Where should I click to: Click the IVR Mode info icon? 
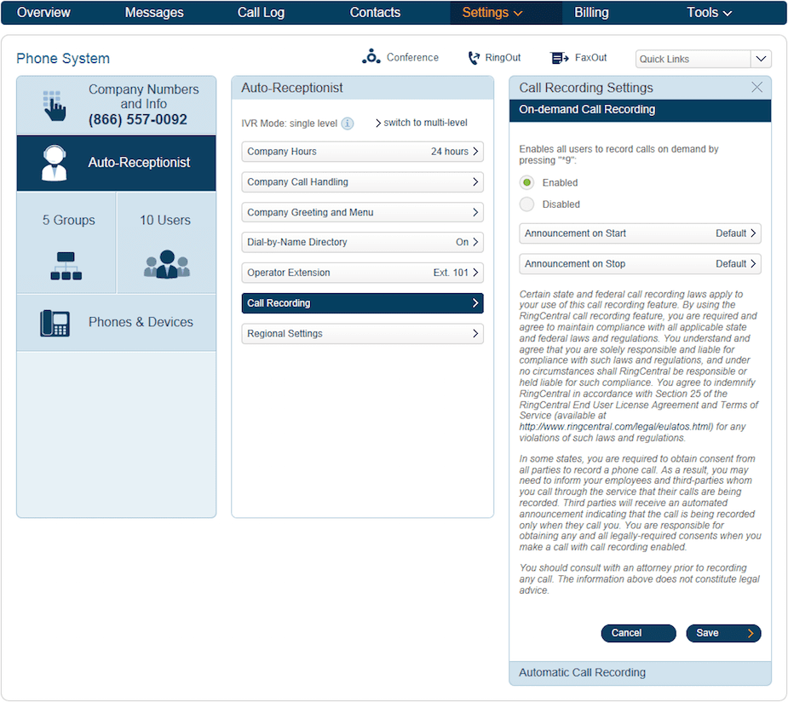coord(348,124)
